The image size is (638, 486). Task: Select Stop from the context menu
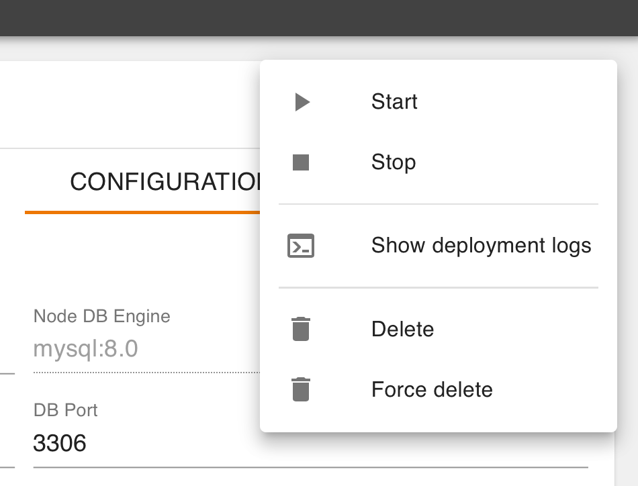[394, 162]
